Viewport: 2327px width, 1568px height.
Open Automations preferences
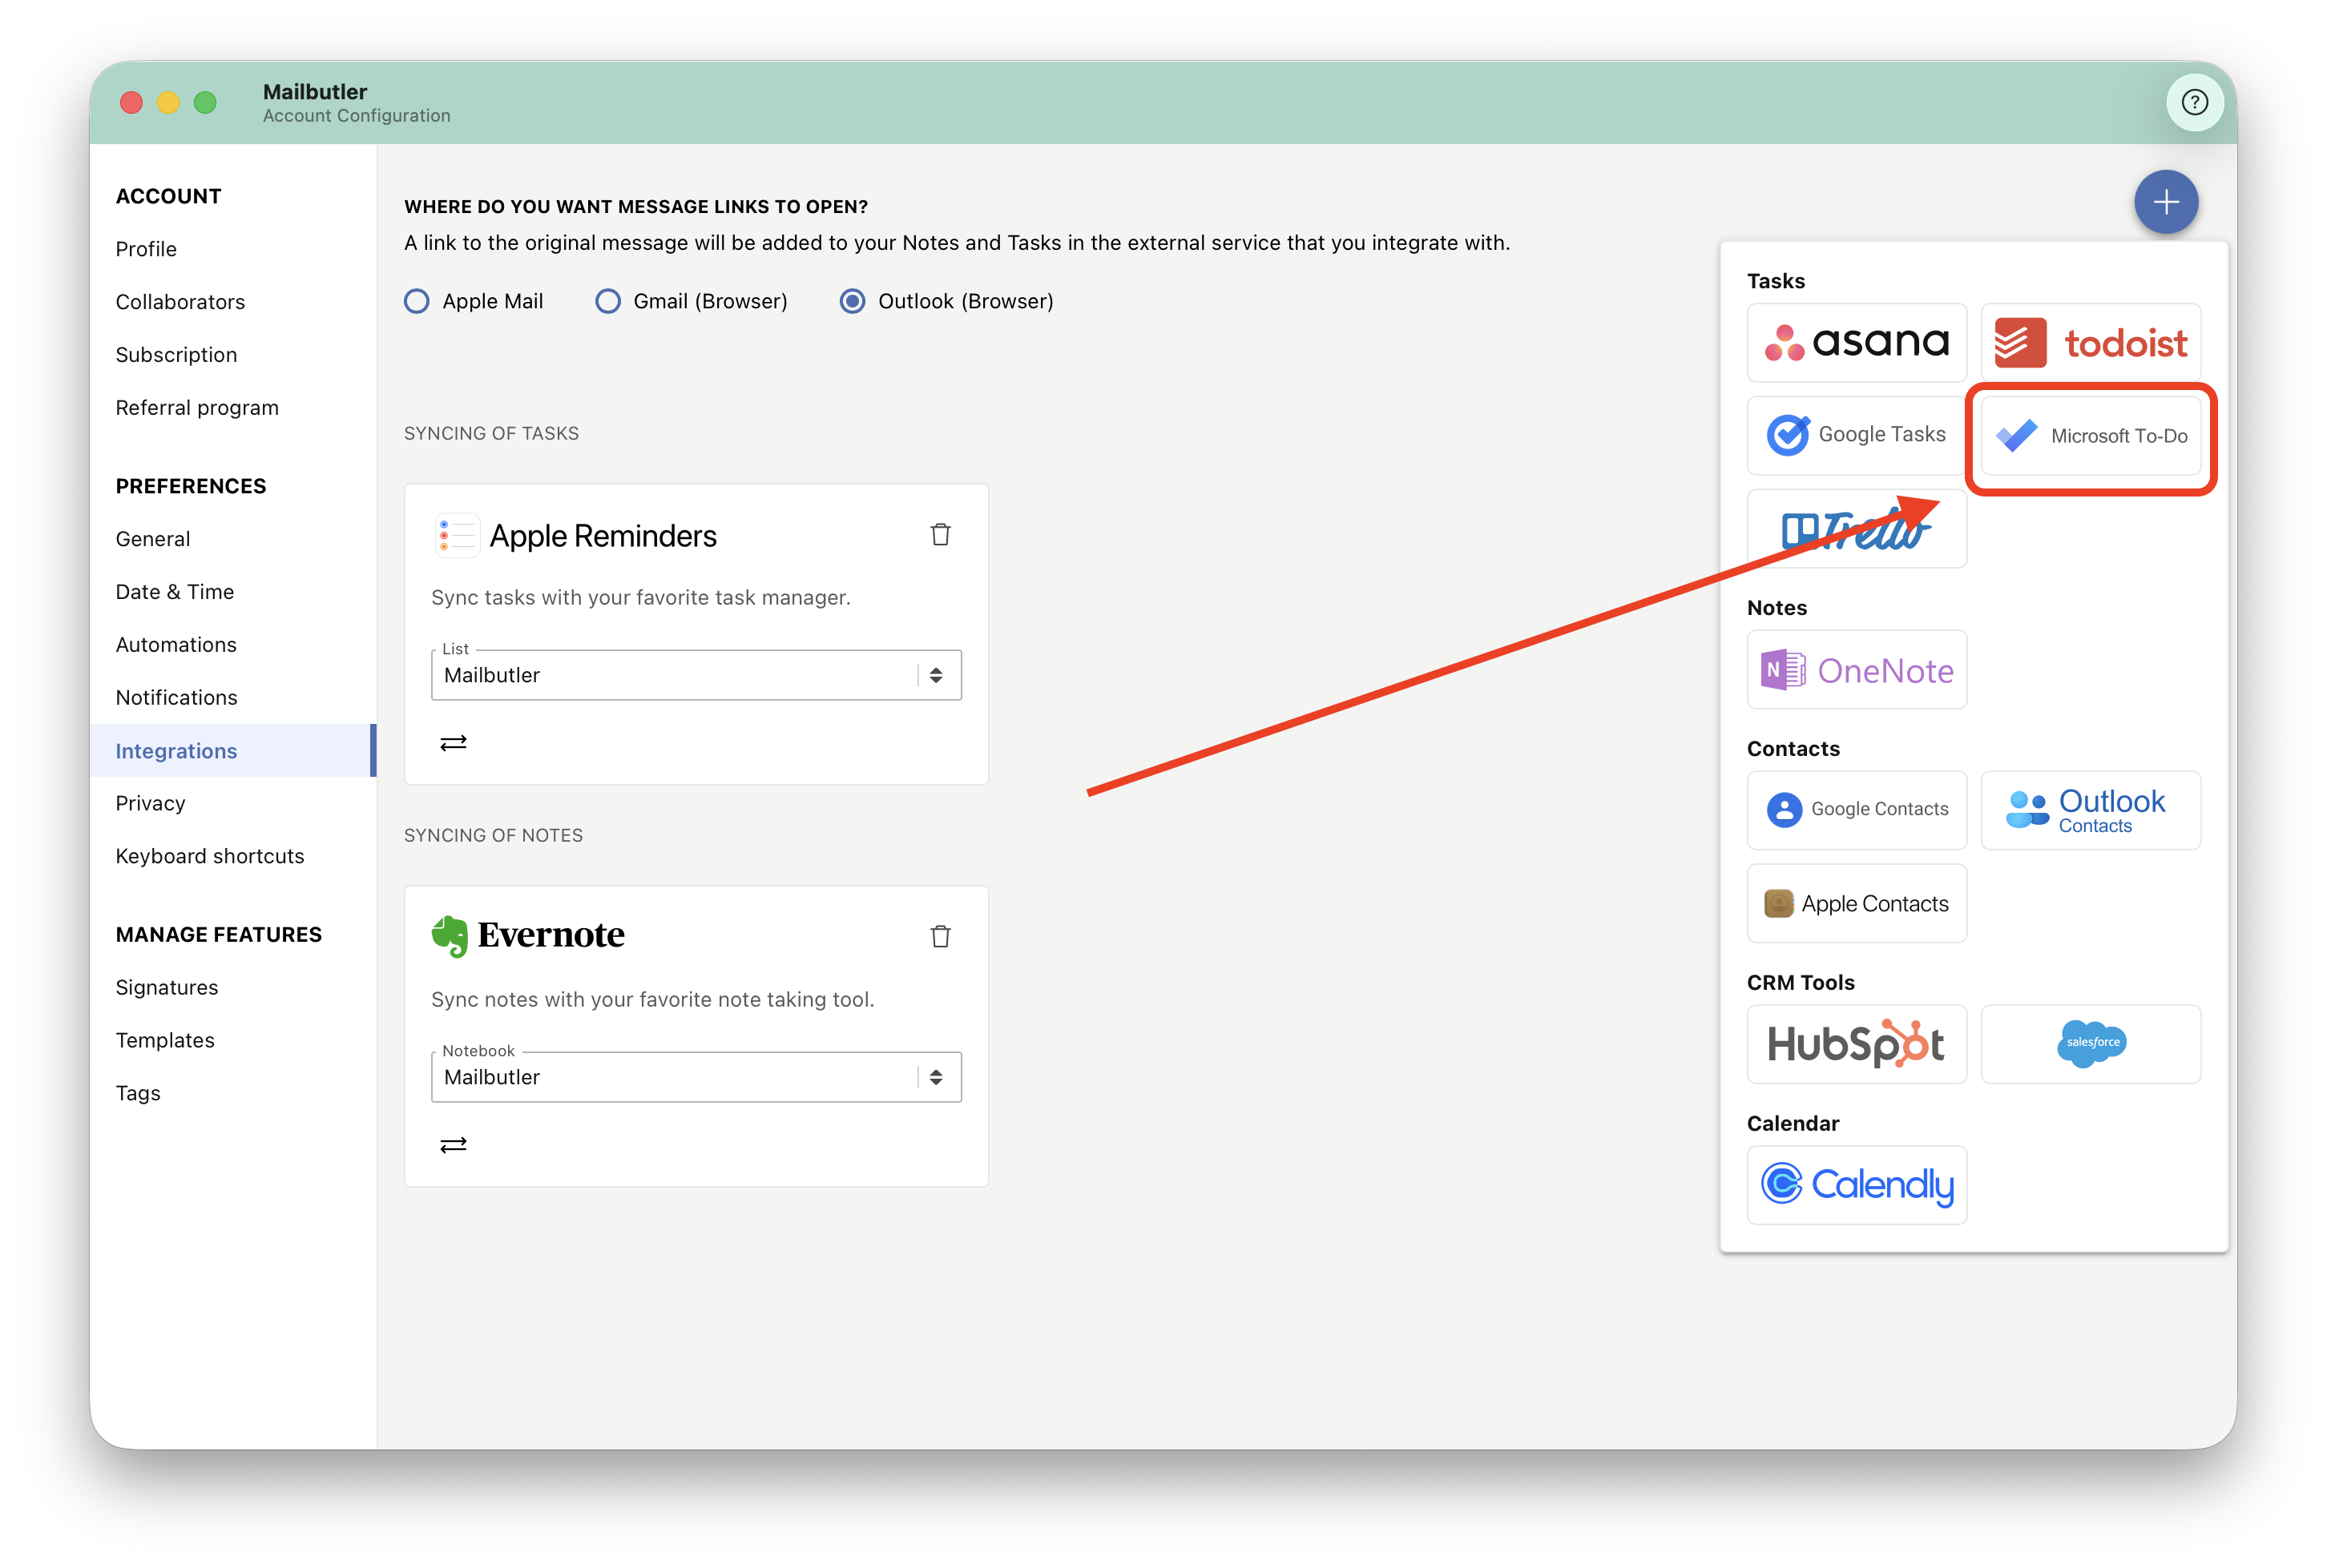(x=176, y=645)
